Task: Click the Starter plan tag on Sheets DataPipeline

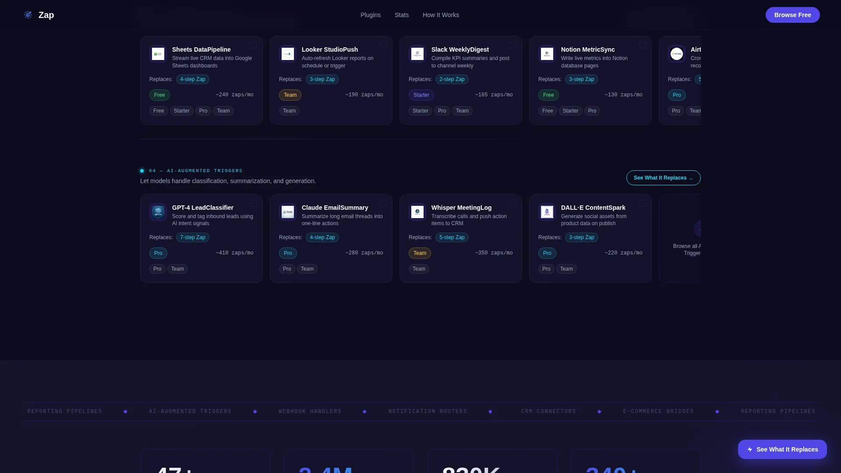Action: click(182, 111)
